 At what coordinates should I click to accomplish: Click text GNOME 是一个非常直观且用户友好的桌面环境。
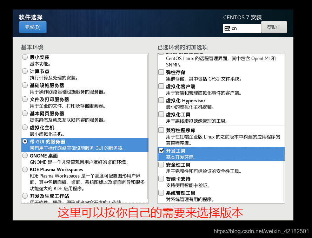pyautogui.click(x=79, y=162)
